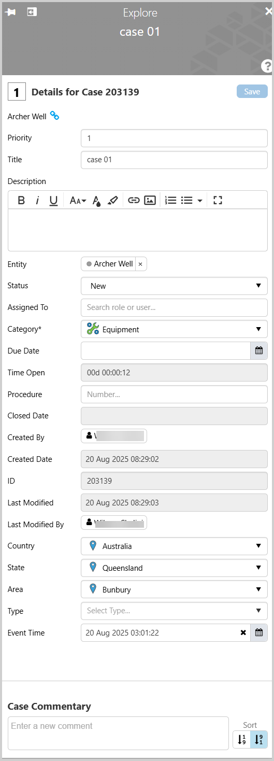The width and height of the screenshot is (274, 761).
Task: Pin the Explore panel
Action: (x=10, y=12)
